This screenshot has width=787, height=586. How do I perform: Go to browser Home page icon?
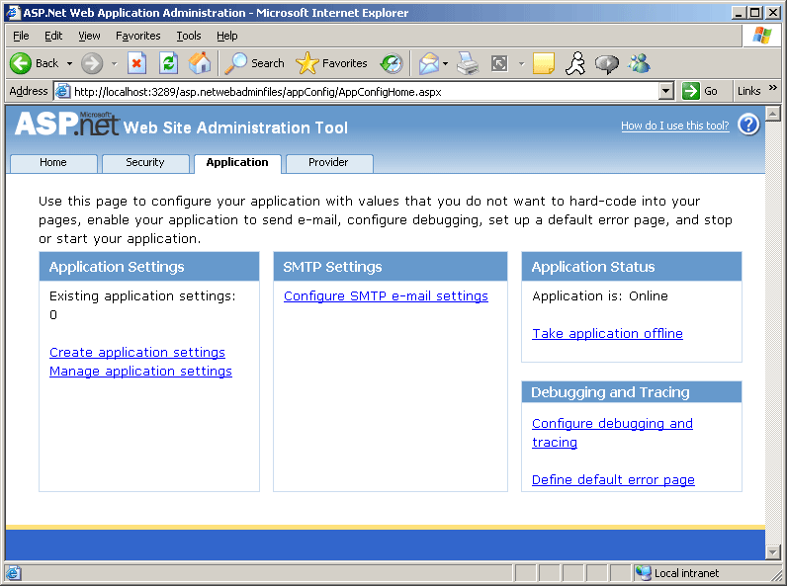[x=200, y=63]
